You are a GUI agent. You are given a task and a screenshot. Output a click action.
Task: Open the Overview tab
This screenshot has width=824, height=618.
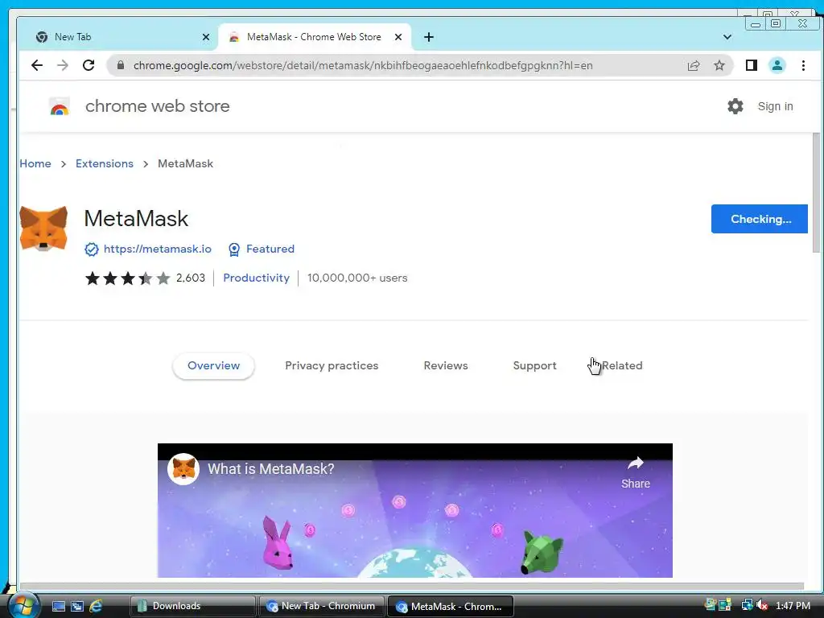(x=213, y=366)
